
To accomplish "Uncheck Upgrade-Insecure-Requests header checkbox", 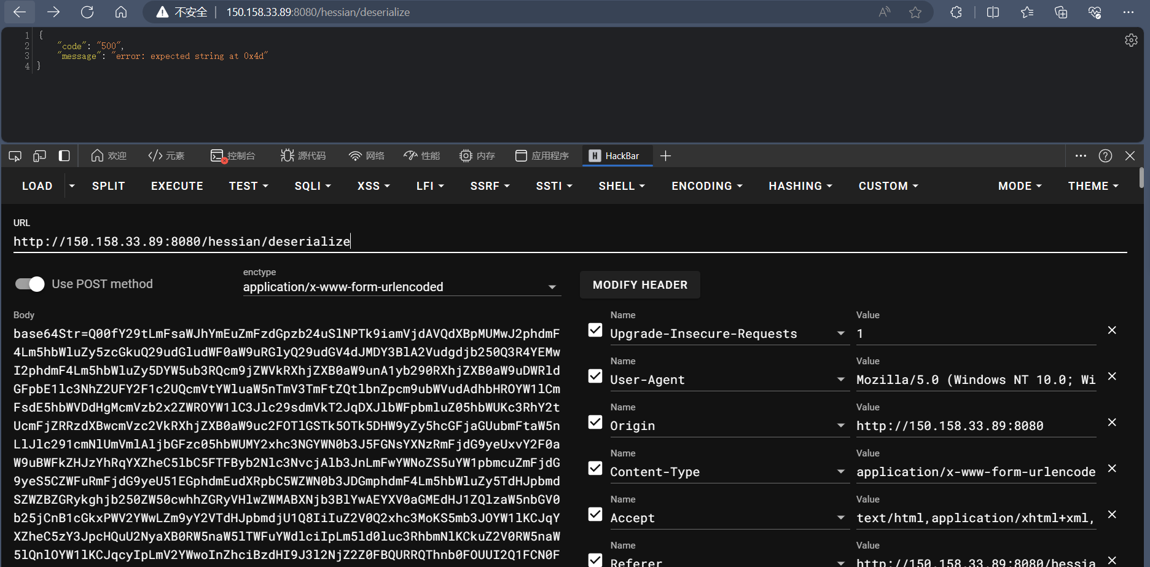I will [x=595, y=330].
